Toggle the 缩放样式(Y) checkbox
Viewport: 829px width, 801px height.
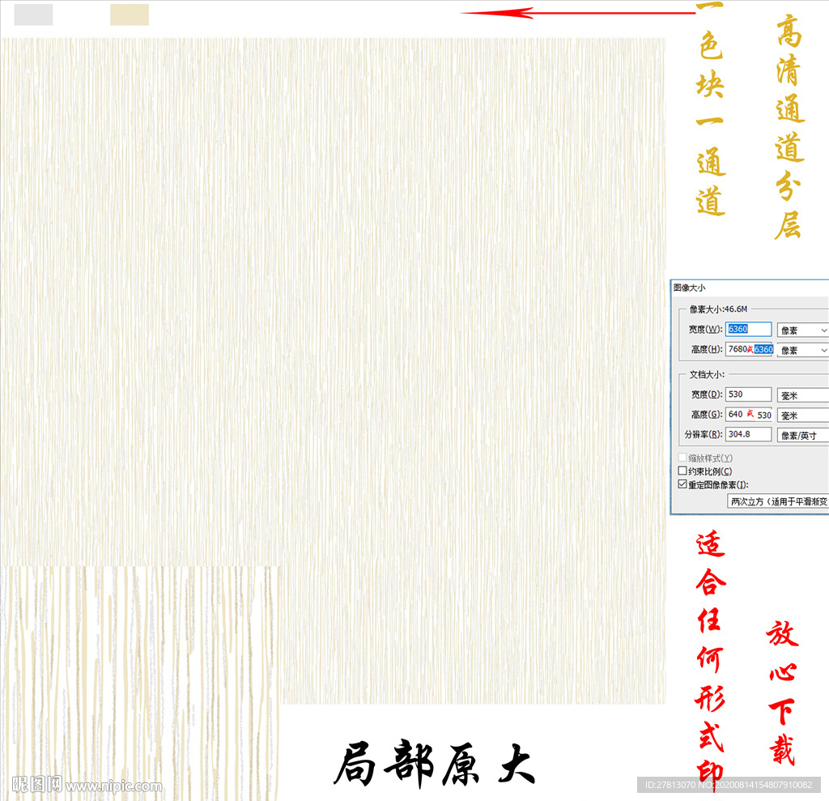682,456
